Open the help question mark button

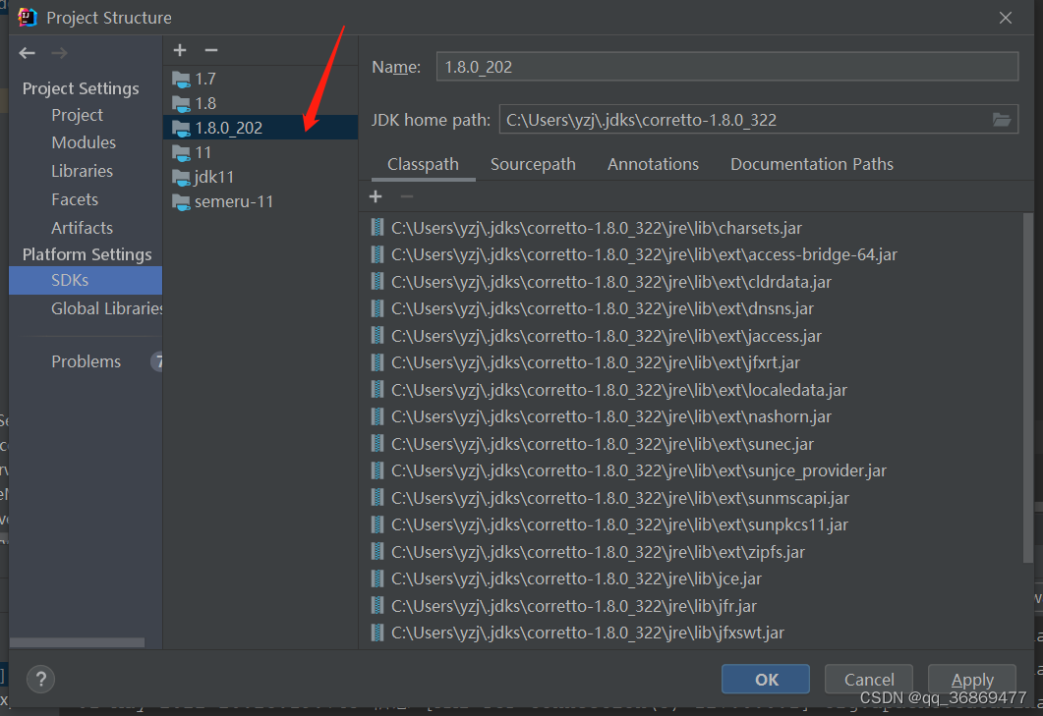coord(40,680)
